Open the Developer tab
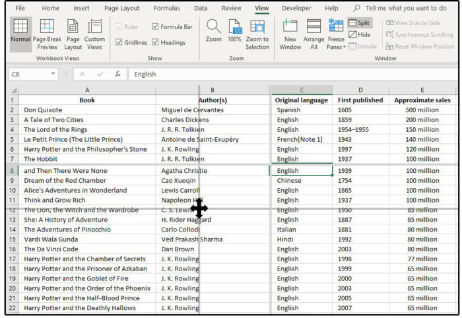The width and height of the screenshot is (462, 318). point(296,8)
